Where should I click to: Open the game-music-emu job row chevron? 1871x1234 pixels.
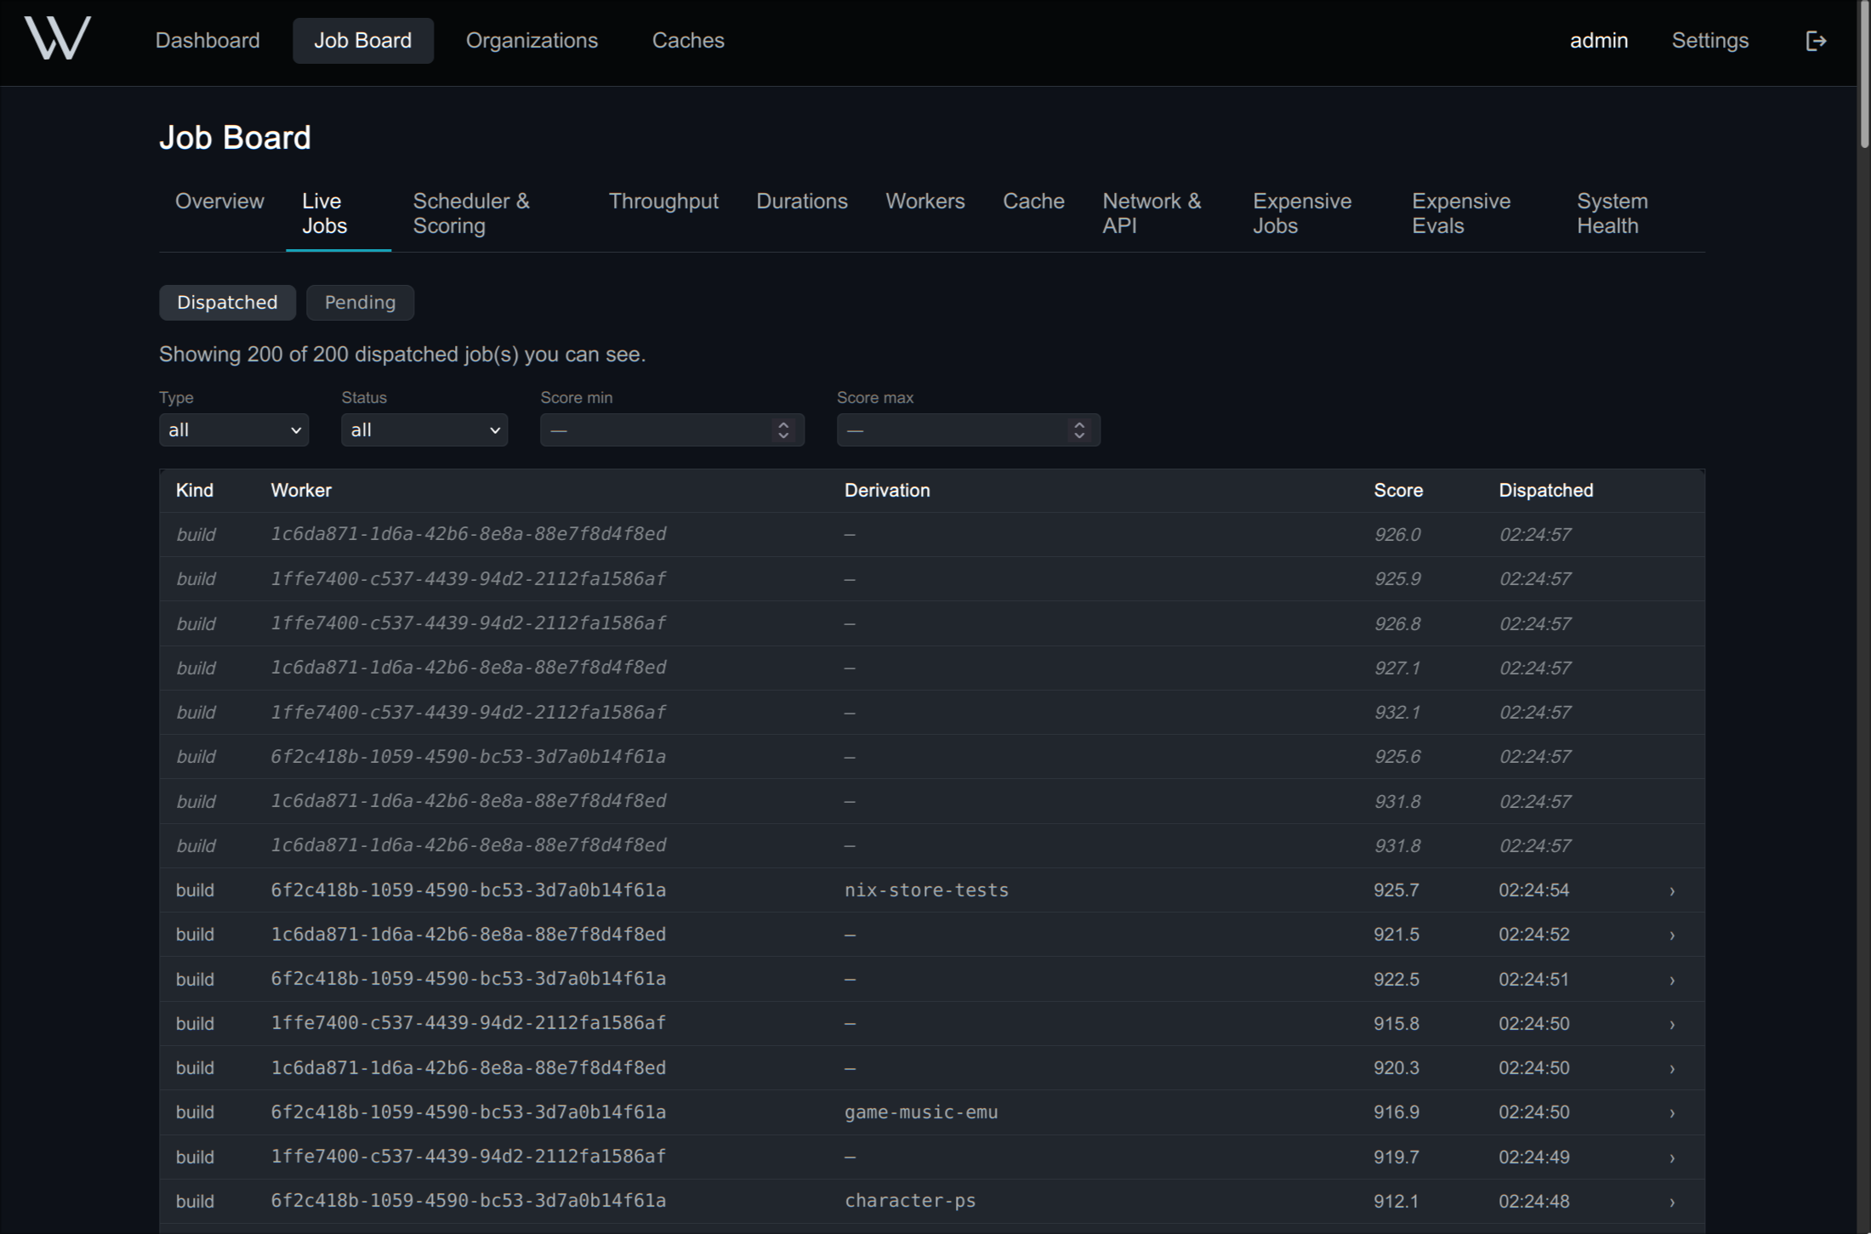1672,1113
